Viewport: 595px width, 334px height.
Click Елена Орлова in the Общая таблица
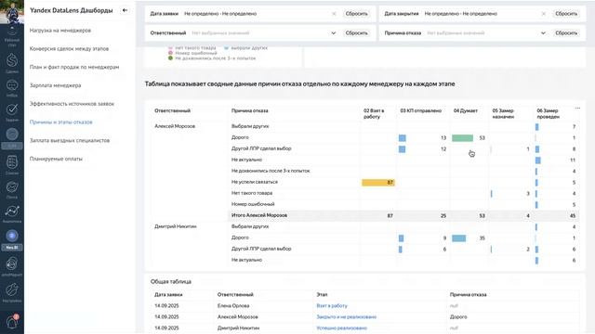(233, 305)
